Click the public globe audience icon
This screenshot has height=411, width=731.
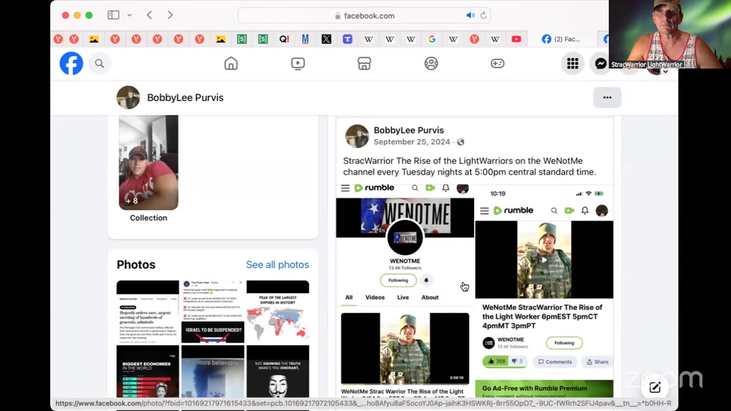click(x=460, y=142)
